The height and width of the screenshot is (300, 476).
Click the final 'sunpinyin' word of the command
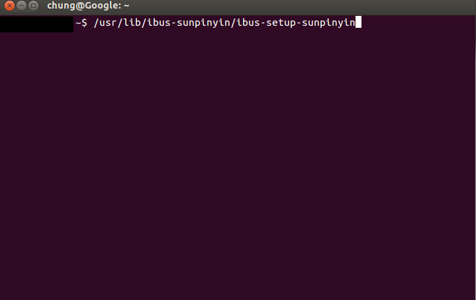(x=328, y=23)
